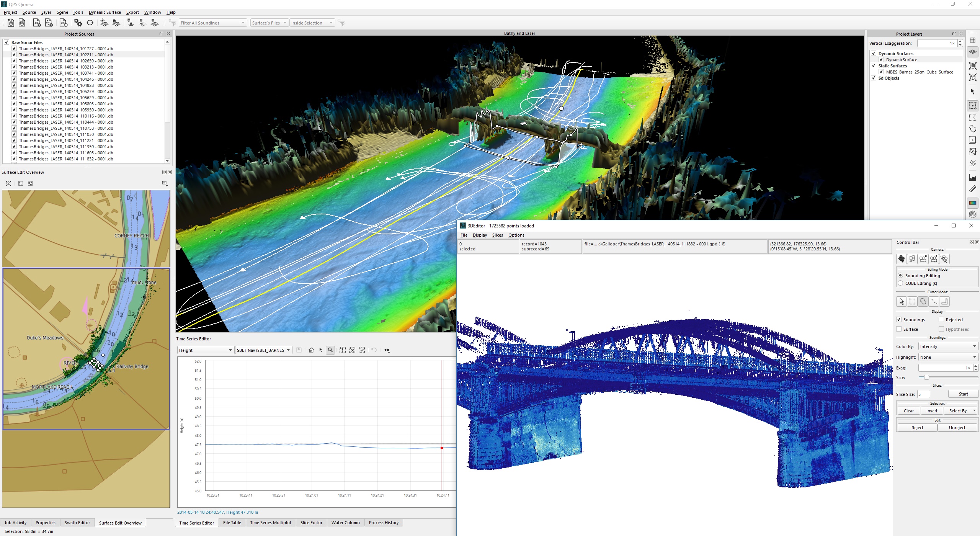The height and width of the screenshot is (536, 980).
Task: Click the first camera icon in Control Bar
Action: (902, 259)
